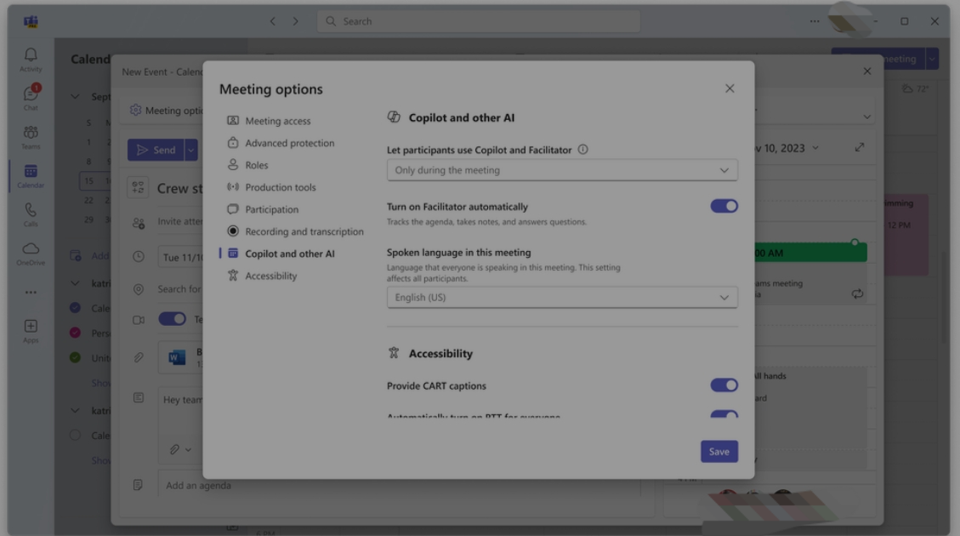Image resolution: width=960 pixels, height=536 pixels.
Task: Open Calls in the Teams sidebar
Action: click(x=31, y=214)
